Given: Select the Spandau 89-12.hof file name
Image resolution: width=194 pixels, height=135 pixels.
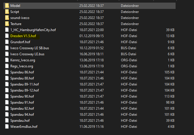Looking at the screenshot, I should pyautogui.click(x=24, y=90).
